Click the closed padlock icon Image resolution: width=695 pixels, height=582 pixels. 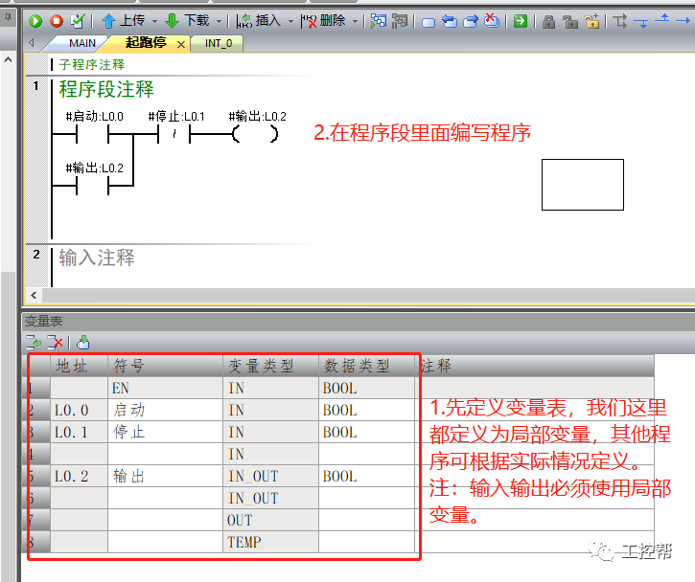[548, 21]
